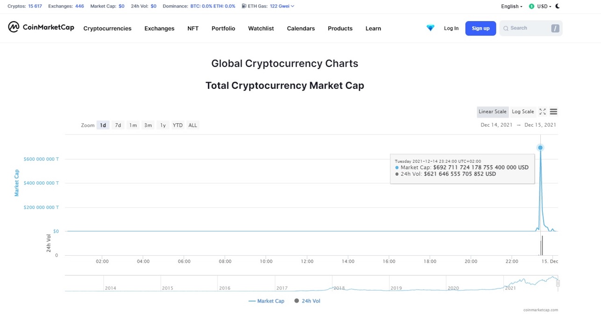Open the Exchanges menu item
The width and height of the screenshot is (601, 323).
(159, 29)
